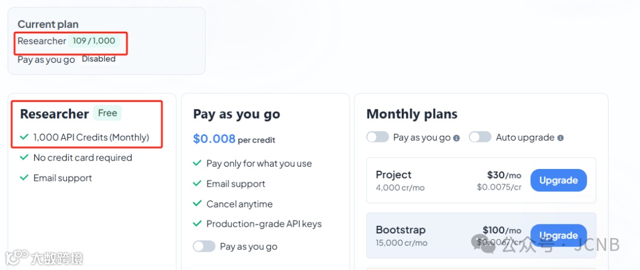Click checkmark beside Pay only for what you use

click(x=197, y=164)
